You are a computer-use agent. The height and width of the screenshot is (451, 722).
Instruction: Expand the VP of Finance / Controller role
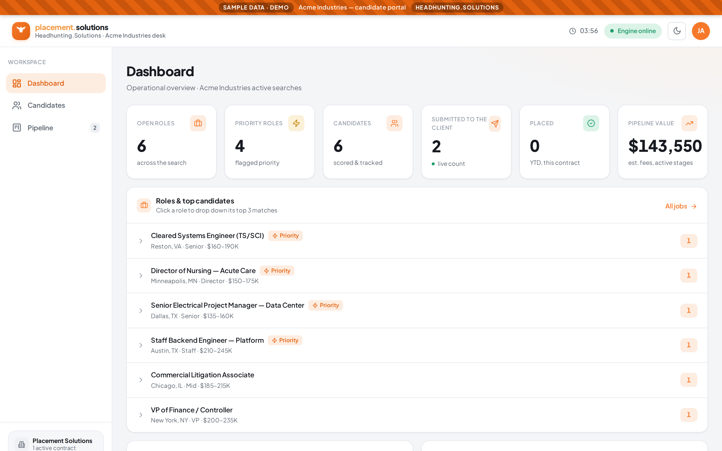(417, 415)
